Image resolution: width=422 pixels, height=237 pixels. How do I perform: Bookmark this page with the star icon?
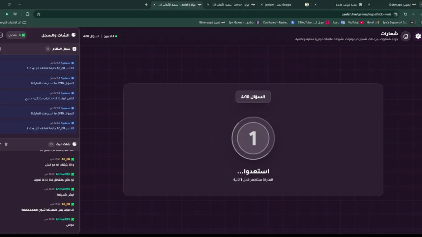click(x=39, y=14)
